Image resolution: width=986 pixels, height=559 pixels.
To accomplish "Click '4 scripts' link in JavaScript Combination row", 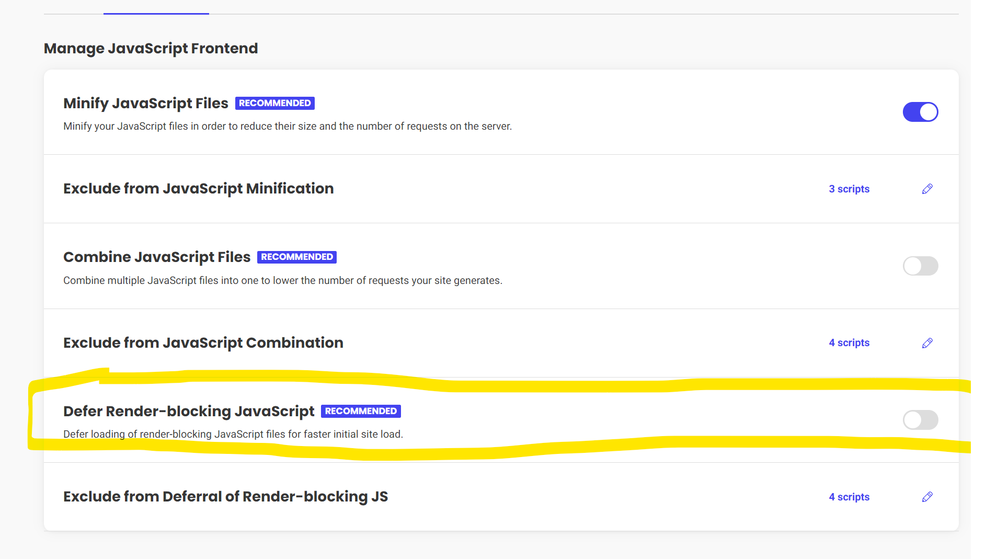I will coord(849,343).
